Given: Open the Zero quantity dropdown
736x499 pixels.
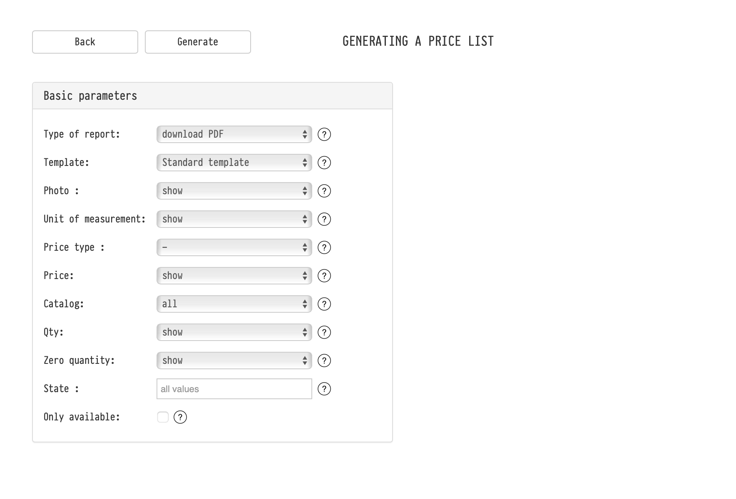Looking at the screenshot, I should [x=234, y=361].
